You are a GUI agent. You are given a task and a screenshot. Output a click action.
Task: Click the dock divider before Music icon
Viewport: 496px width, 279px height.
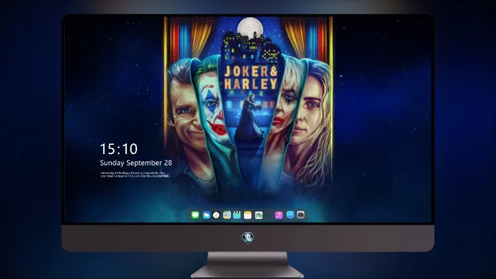pyautogui.click(x=269, y=216)
